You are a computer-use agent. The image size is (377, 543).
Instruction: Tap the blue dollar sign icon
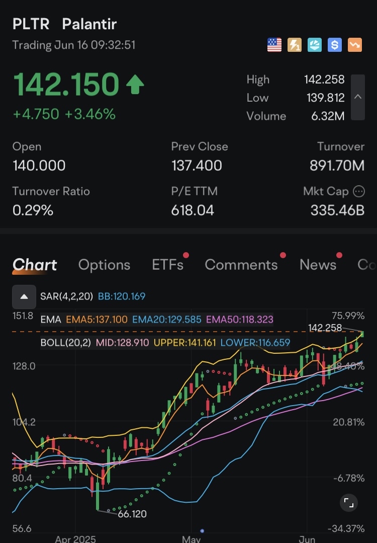click(x=334, y=45)
